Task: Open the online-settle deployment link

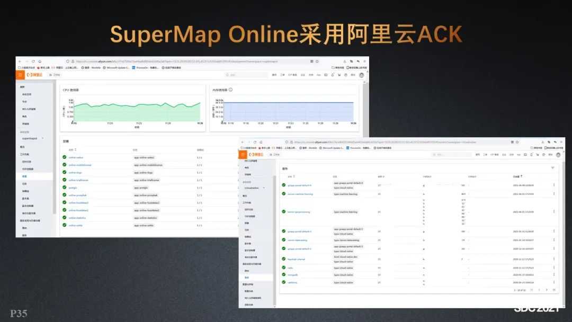Action: click(76, 226)
